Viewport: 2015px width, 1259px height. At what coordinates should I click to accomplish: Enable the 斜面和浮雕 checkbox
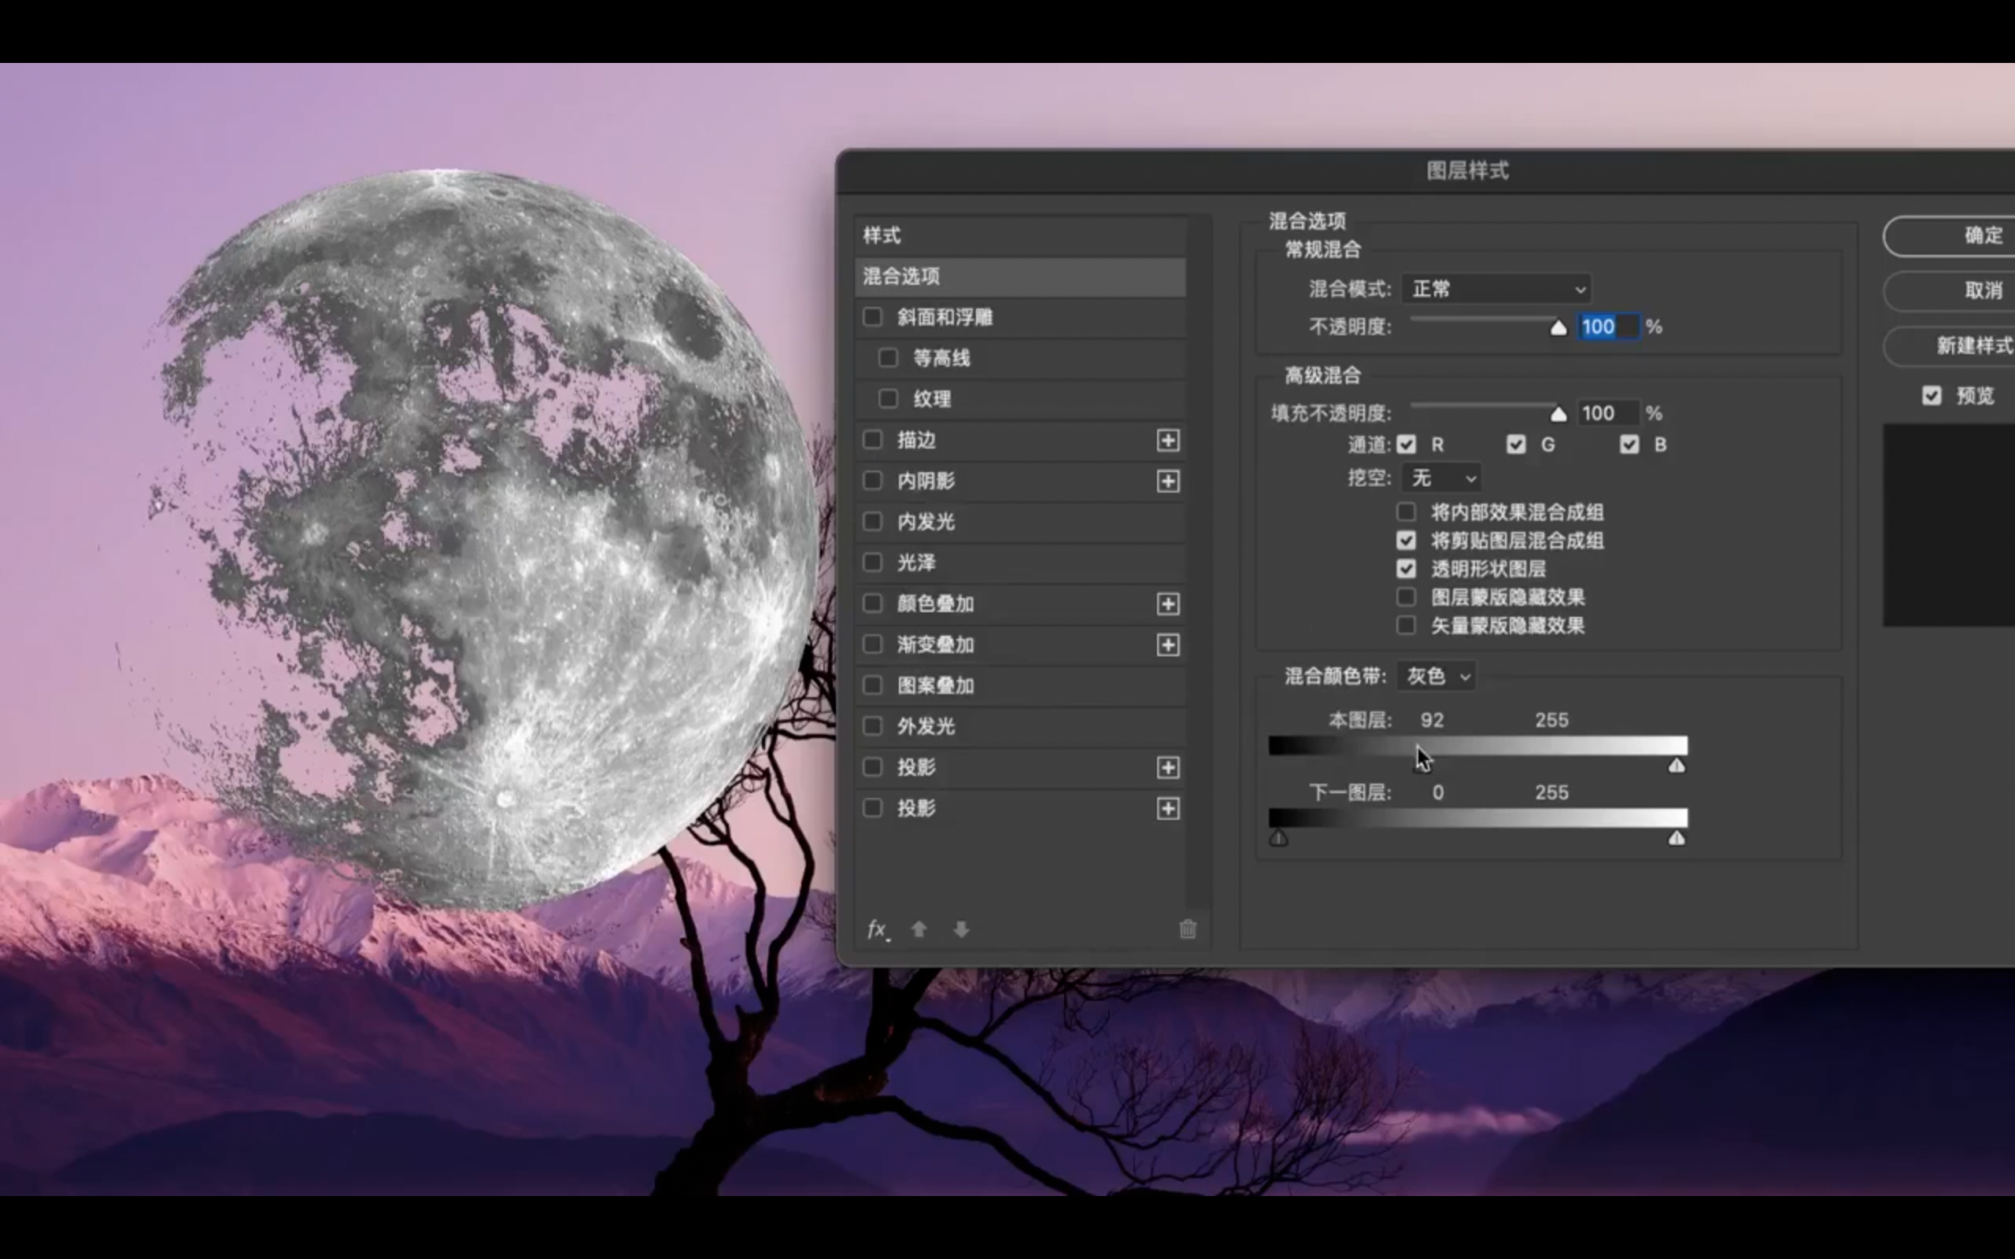click(872, 317)
